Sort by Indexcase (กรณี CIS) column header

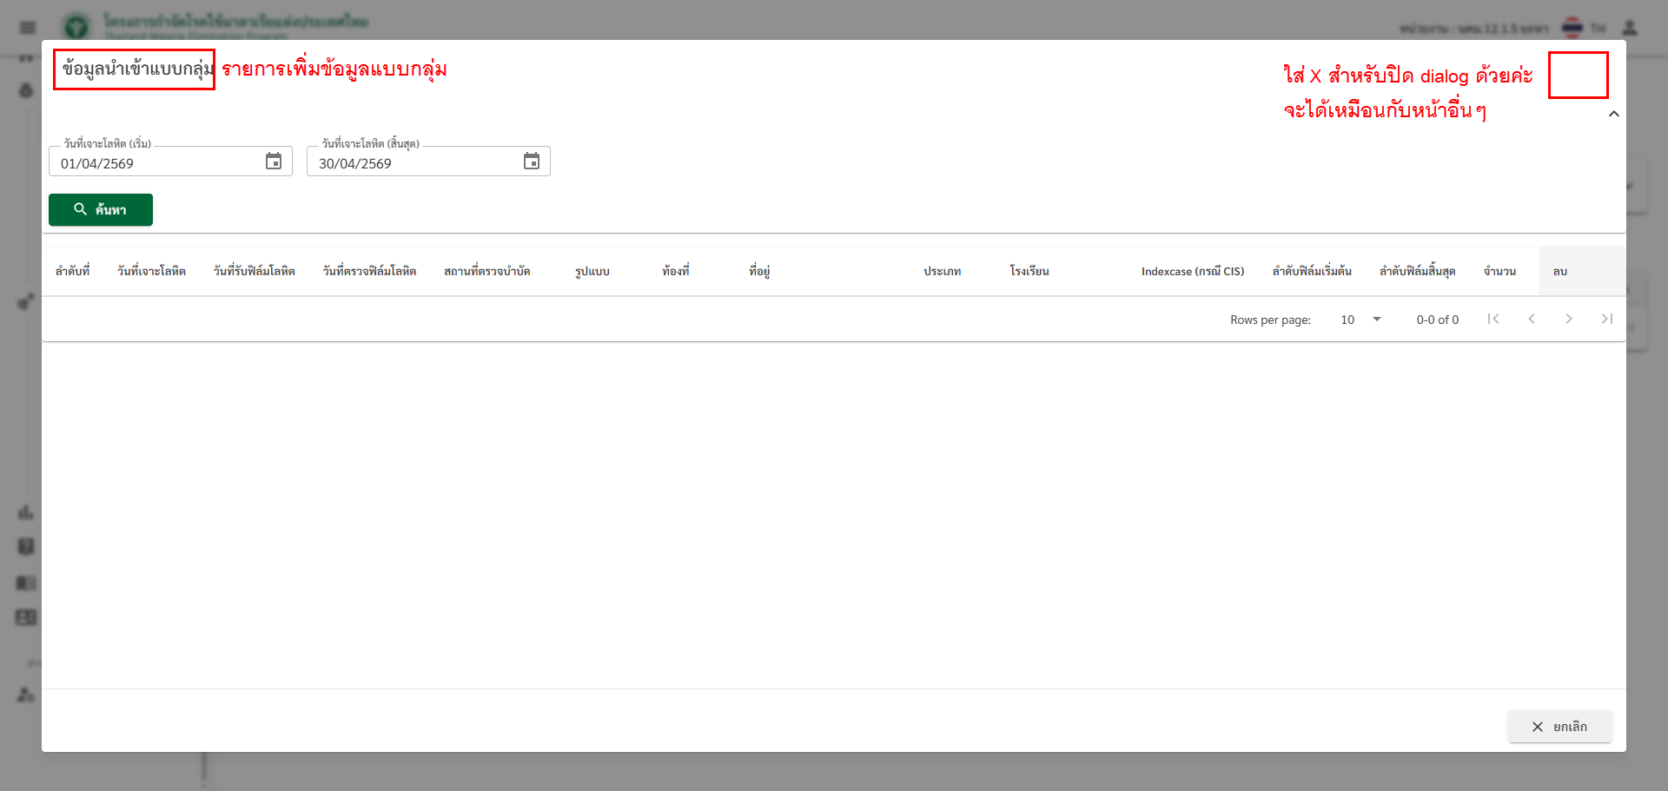point(1192,272)
